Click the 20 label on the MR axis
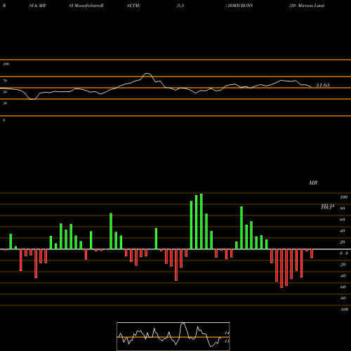Viewport: 351px width, 351px height. coord(343,242)
